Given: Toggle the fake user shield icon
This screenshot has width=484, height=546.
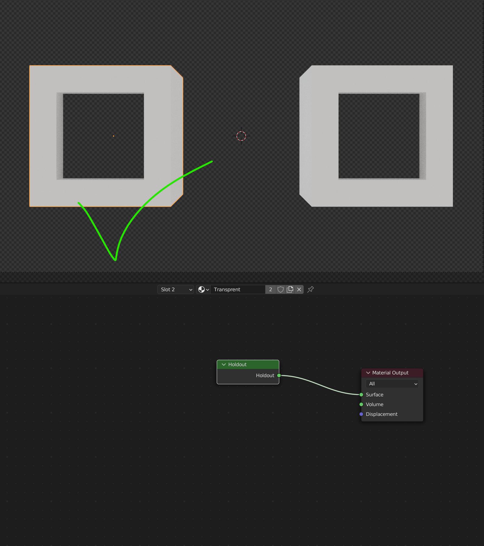Looking at the screenshot, I should point(281,289).
